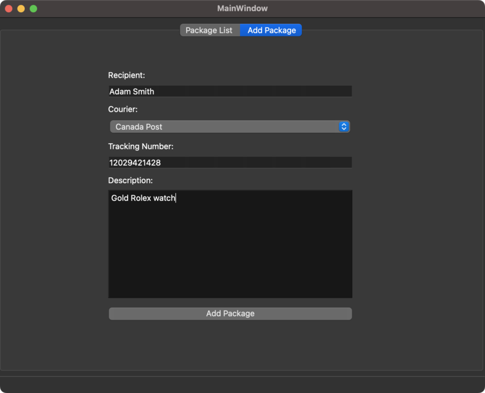Click the blue chevron arrows on Courier dropdown
The image size is (485, 393).
(344, 127)
